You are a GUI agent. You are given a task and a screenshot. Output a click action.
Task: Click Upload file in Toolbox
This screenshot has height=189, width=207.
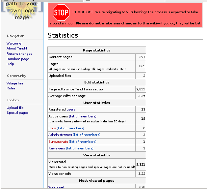(x=15, y=108)
